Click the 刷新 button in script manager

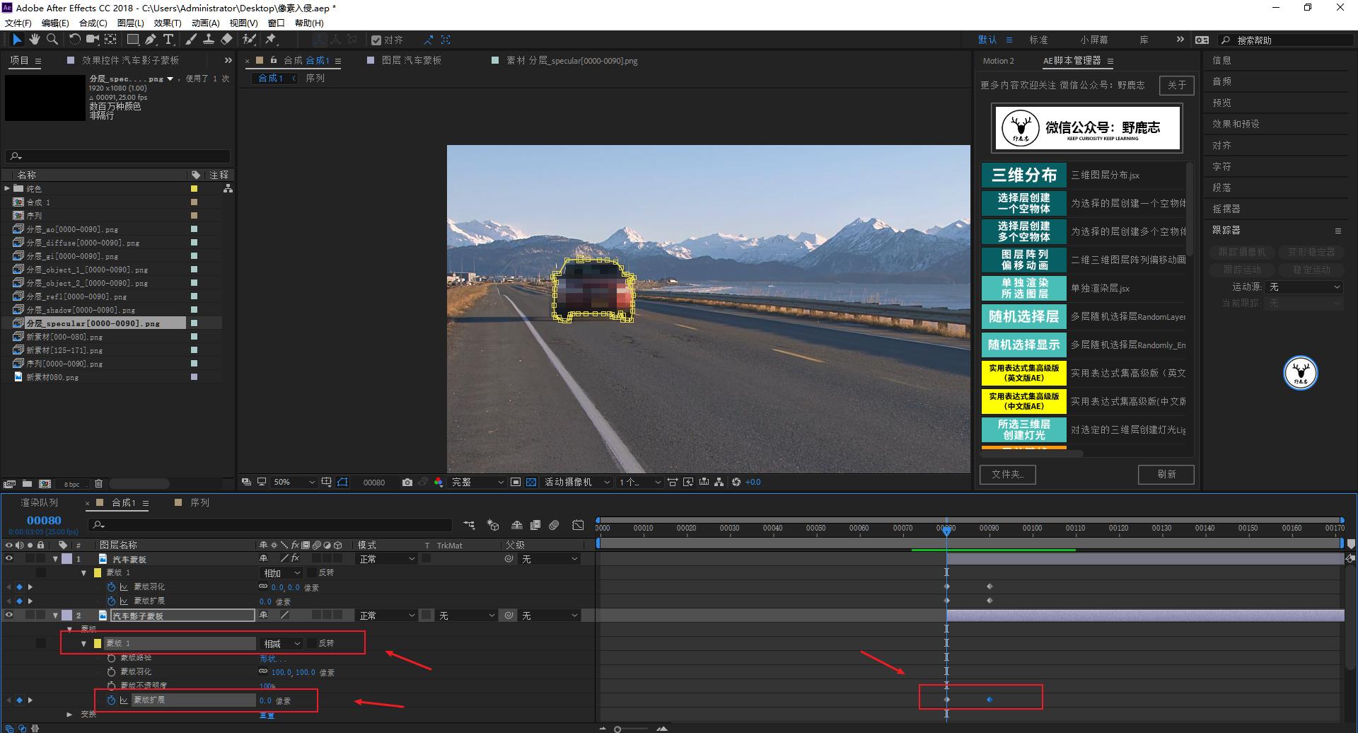tap(1166, 474)
